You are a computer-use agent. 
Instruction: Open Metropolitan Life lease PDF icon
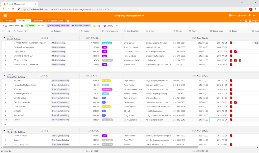click(231, 43)
